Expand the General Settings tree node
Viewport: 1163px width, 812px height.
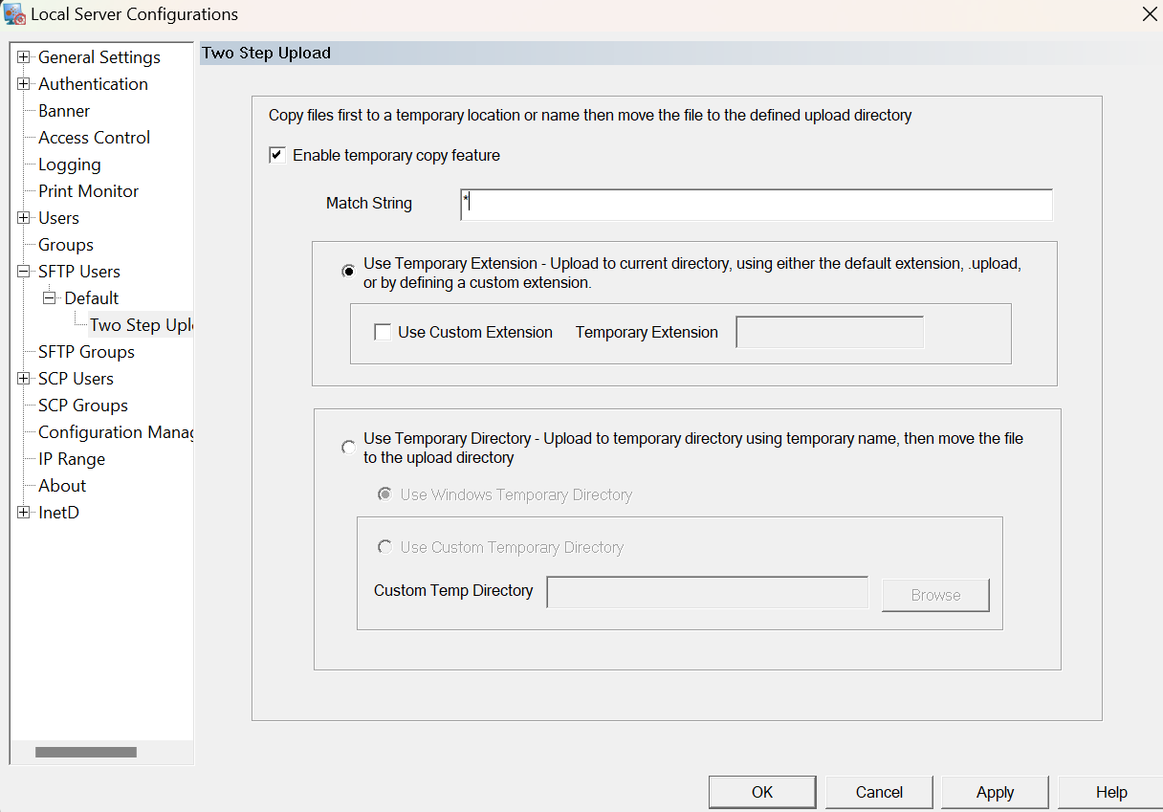[24, 57]
